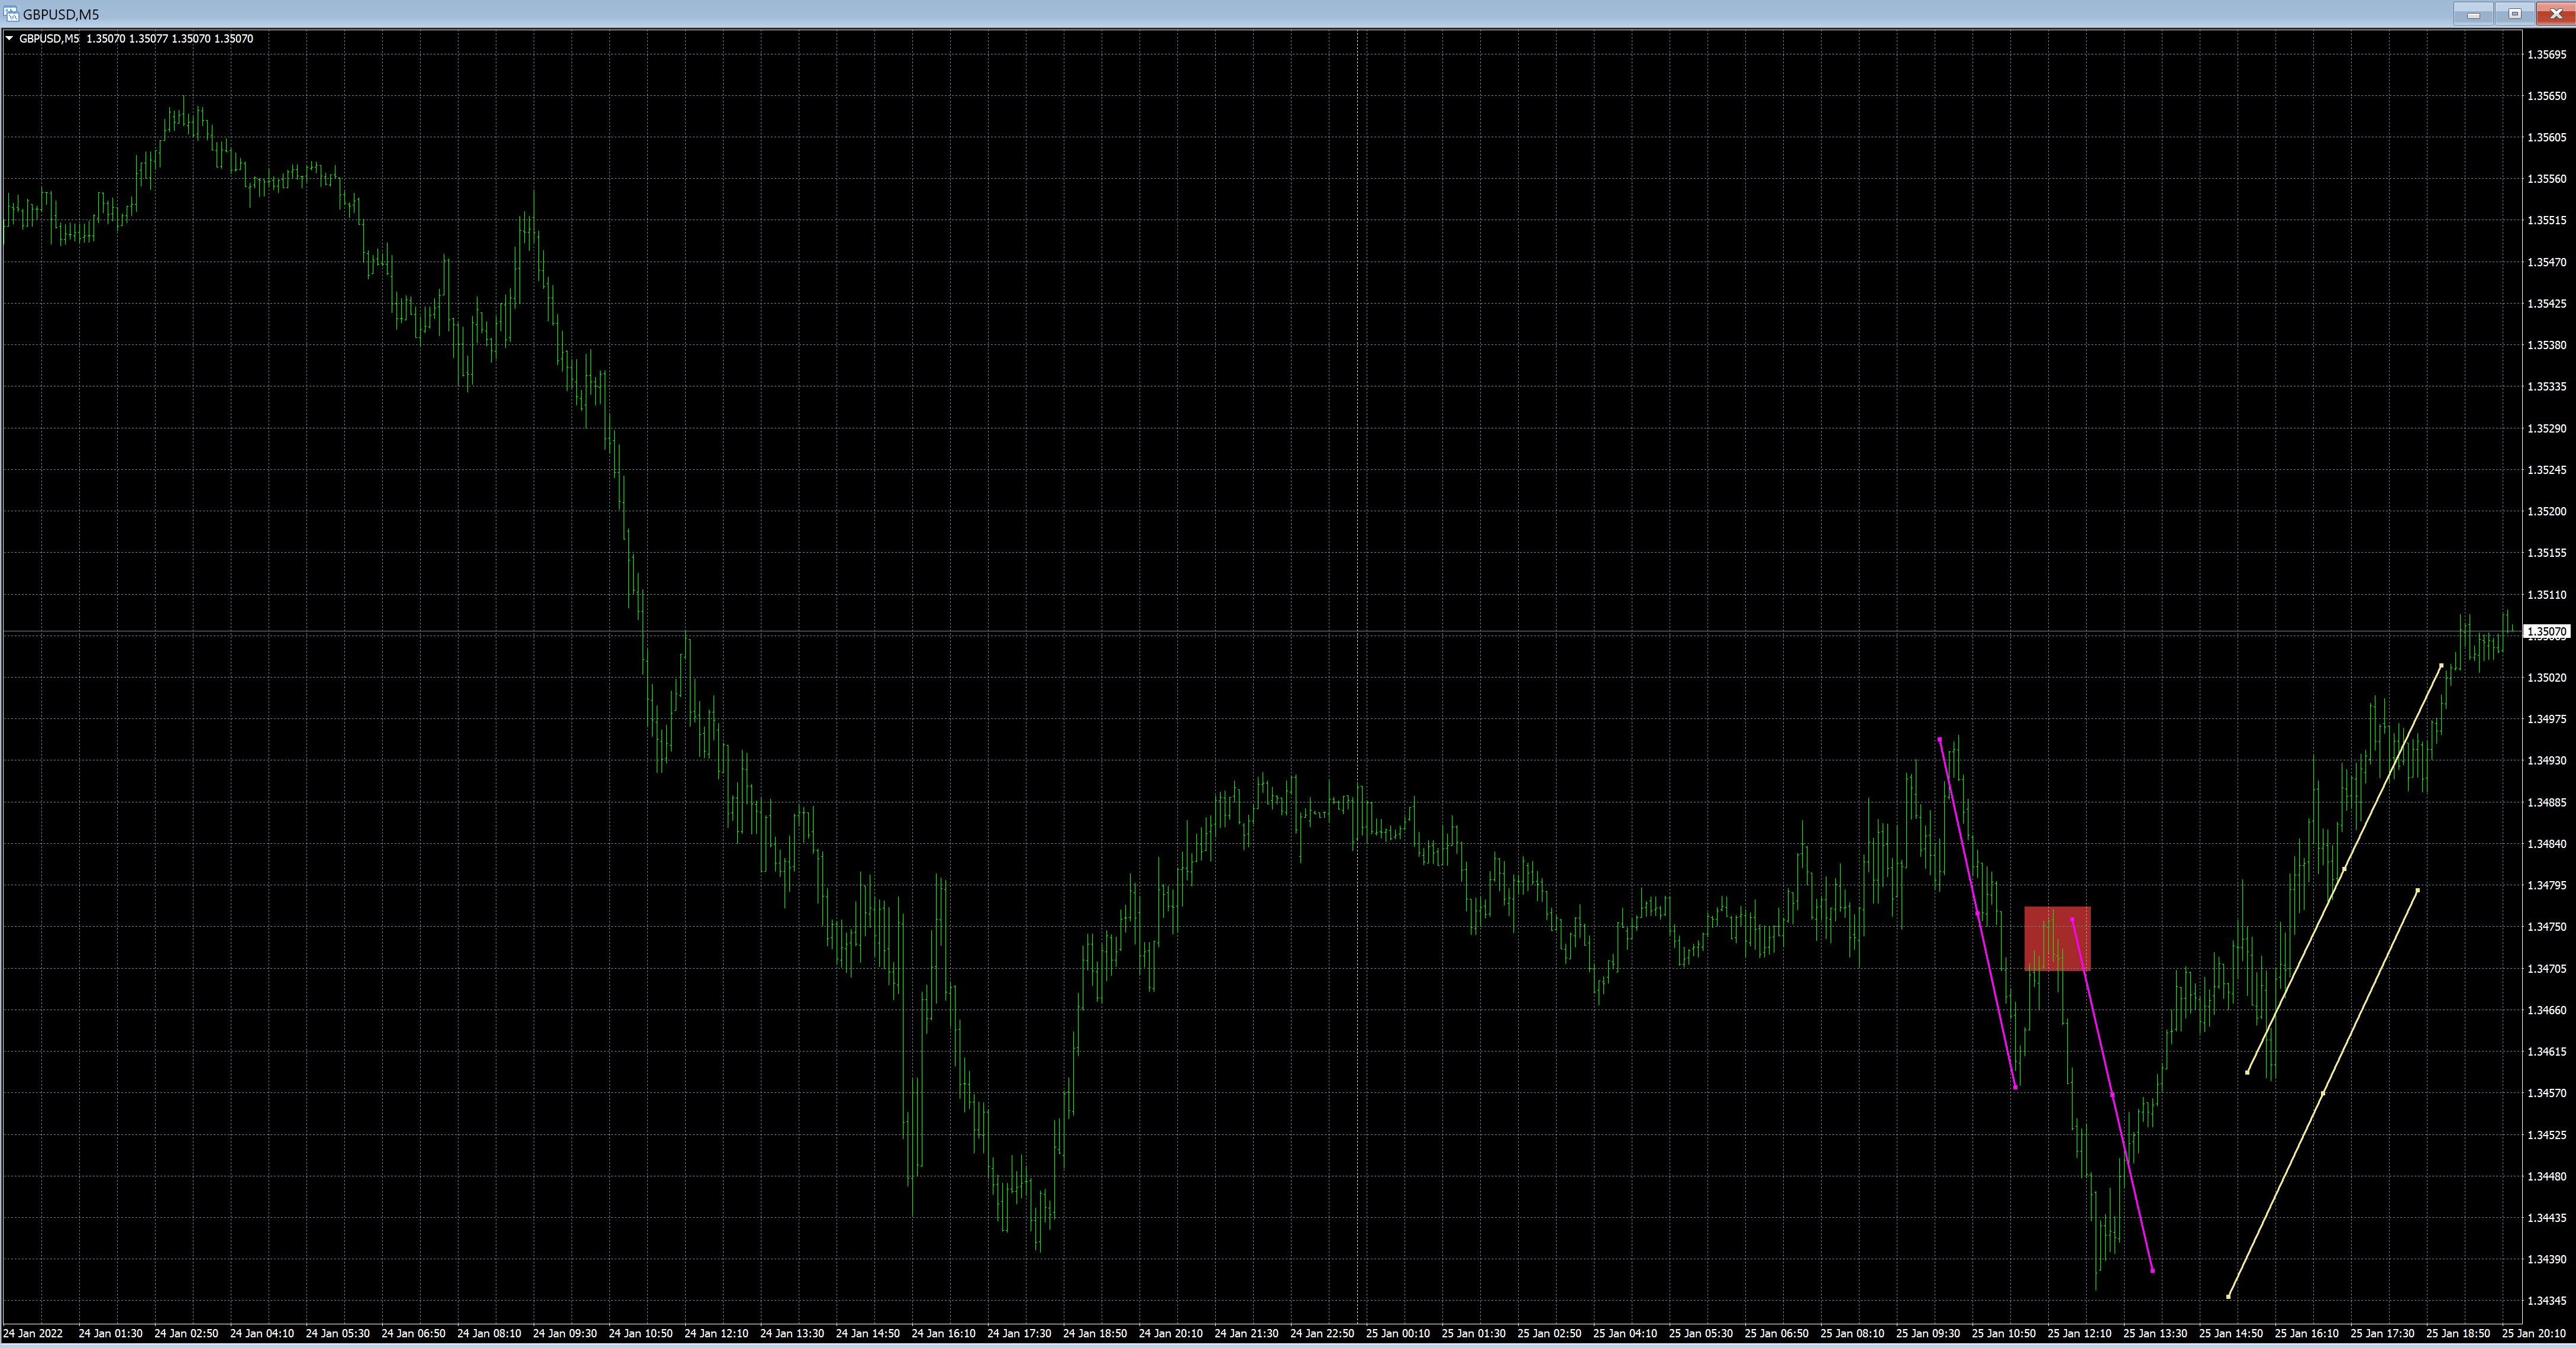The width and height of the screenshot is (2576, 1348).
Task: Click bottom anchor of right magenta trendline
Action: (x=2152, y=1271)
